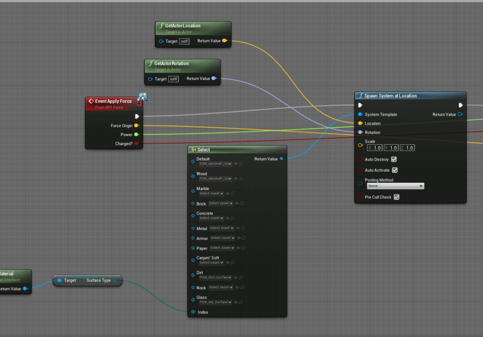The width and height of the screenshot is (483, 337).
Task: Uncheck the Auto Destroy checkbox
Action: click(x=394, y=159)
